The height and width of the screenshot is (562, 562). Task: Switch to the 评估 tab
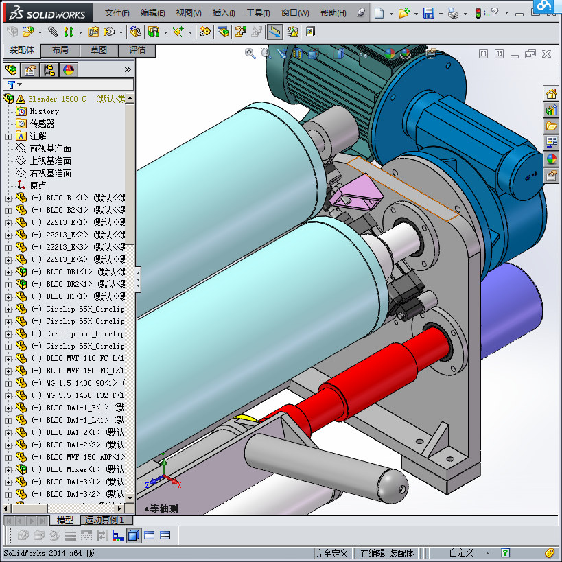click(x=137, y=50)
